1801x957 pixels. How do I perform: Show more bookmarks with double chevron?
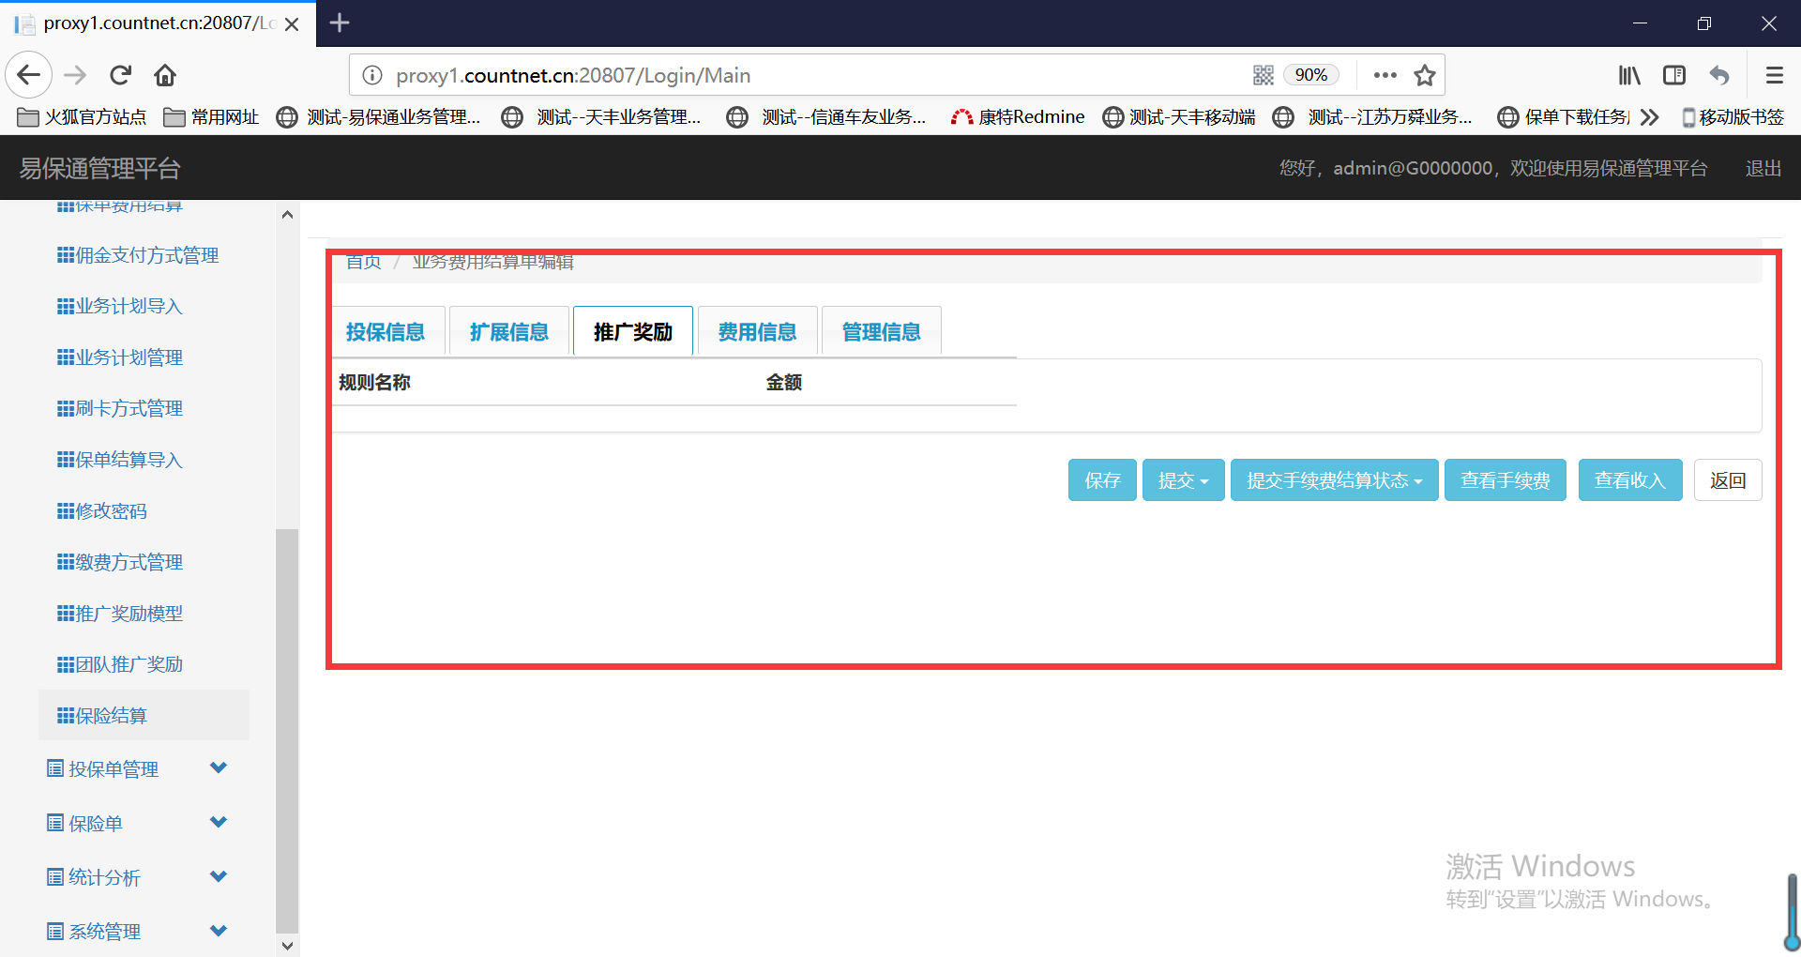click(x=1650, y=117)
